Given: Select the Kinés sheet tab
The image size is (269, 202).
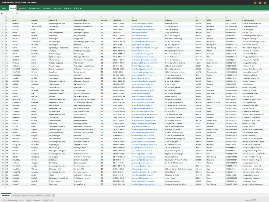Looking at the screenshot, I should click(48, 196).
